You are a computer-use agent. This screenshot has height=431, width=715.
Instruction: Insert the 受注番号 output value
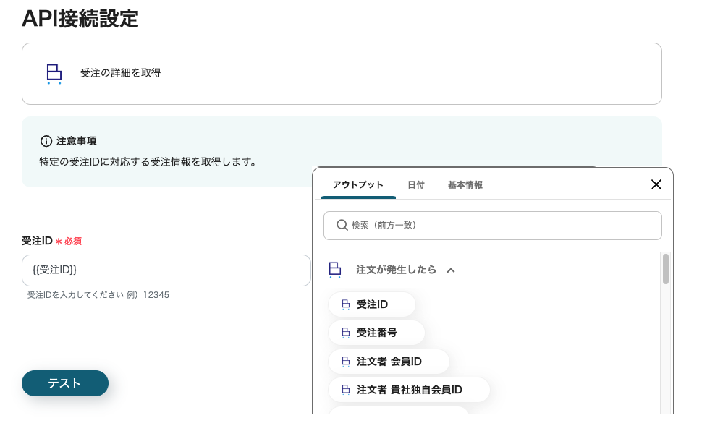(x=377, y=333)
